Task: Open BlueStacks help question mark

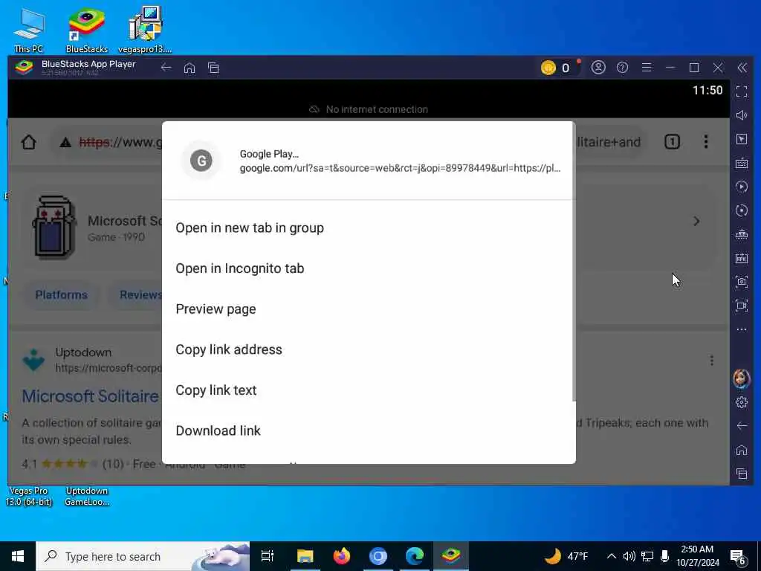Action: click(622, 68)
